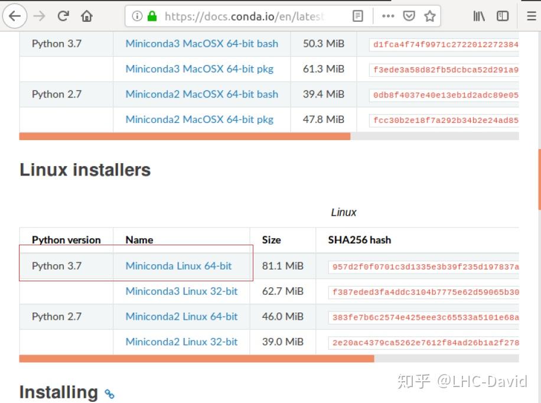Bookmark this page with the star
541x403 pixels.
[x=429, y=16]
